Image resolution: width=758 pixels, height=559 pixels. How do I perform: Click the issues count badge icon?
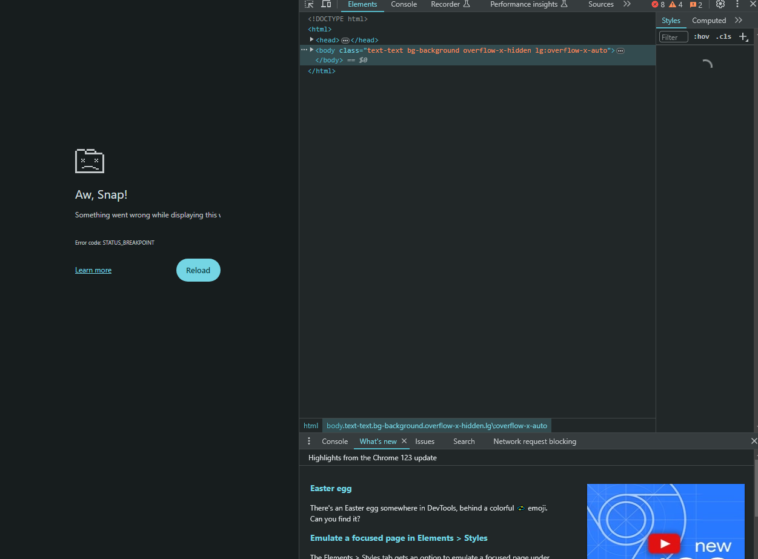(696, 5)
